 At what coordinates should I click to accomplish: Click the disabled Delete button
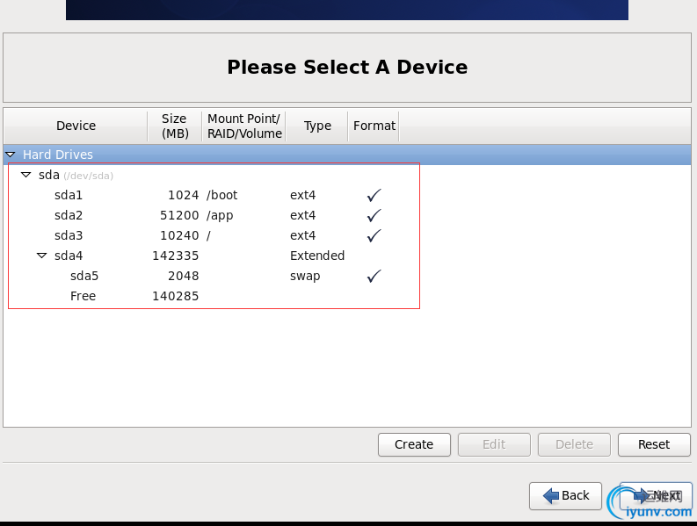pyautogui.click(x=574, y=444)
